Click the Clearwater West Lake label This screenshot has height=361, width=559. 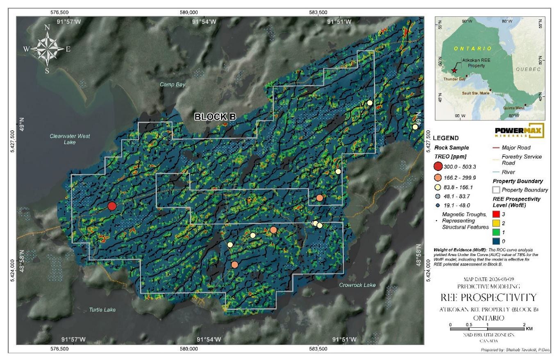[x=70, y=139]
